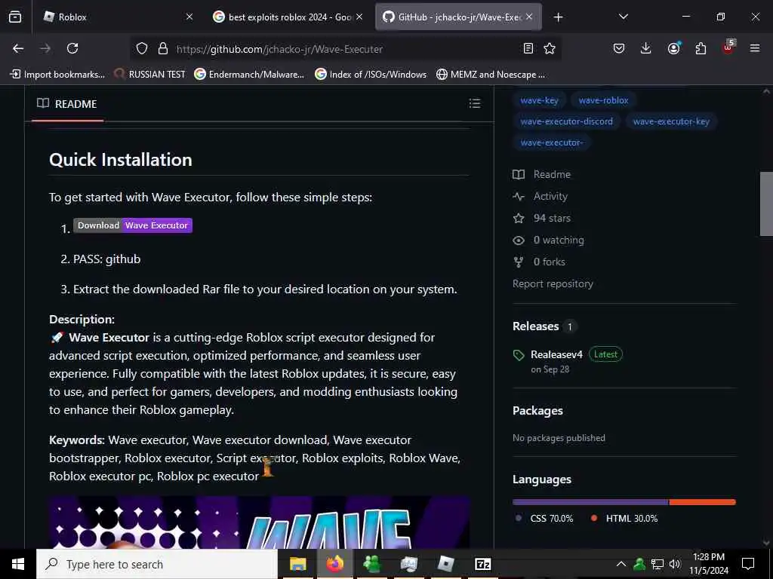Click the Wave banner image

coord(260,522)
